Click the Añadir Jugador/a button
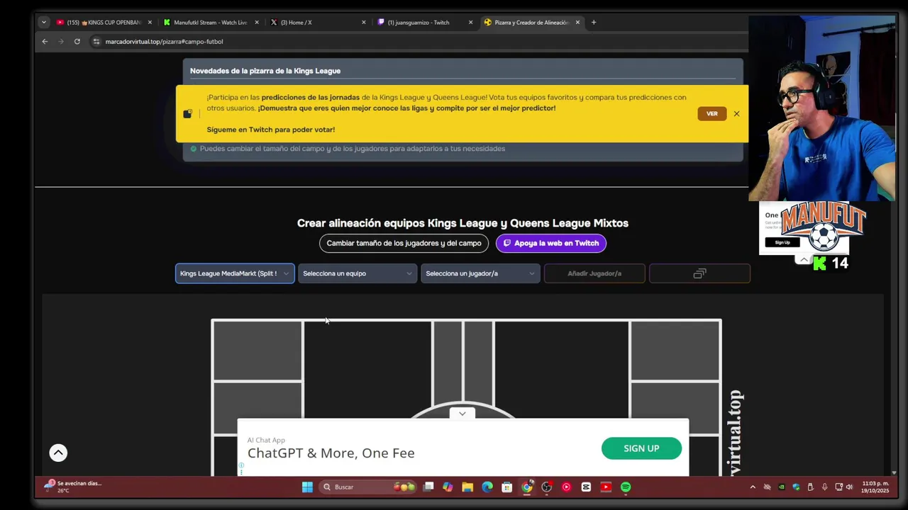Image resolution: width=908 pixels, height=510 pixels. (x=594, y=273)
